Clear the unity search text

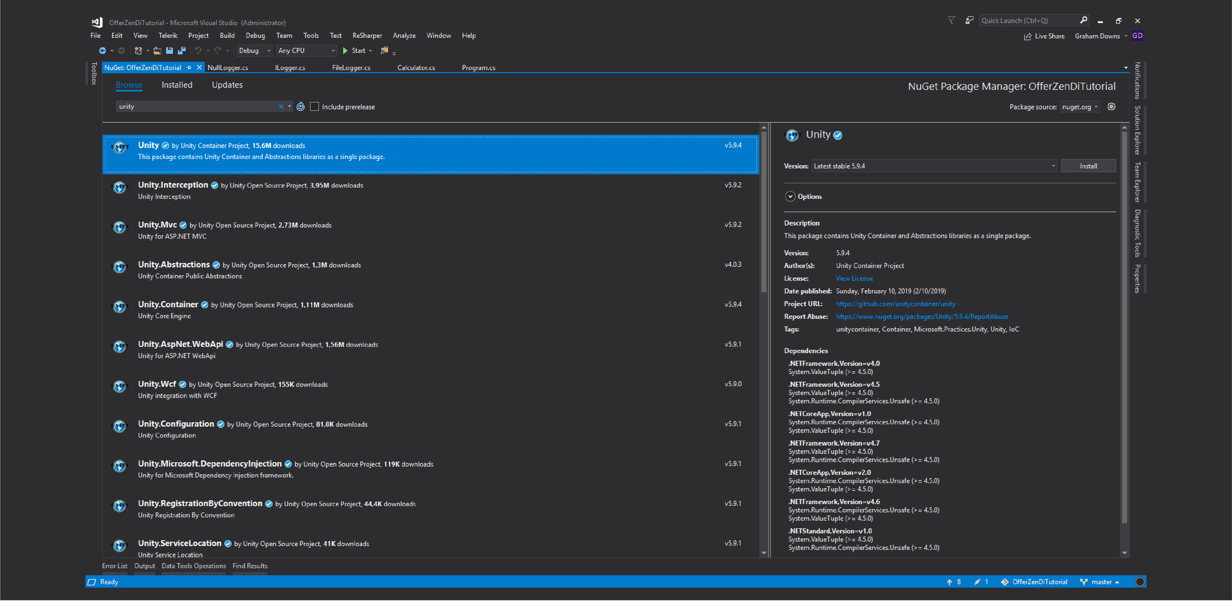pyautogui.click(x=281, y=107)
